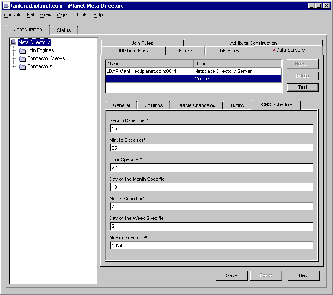Image resolution: width=333 pixels, height=295 pixels.
Task: Open the Tools menu
Action: pos(82,15)
